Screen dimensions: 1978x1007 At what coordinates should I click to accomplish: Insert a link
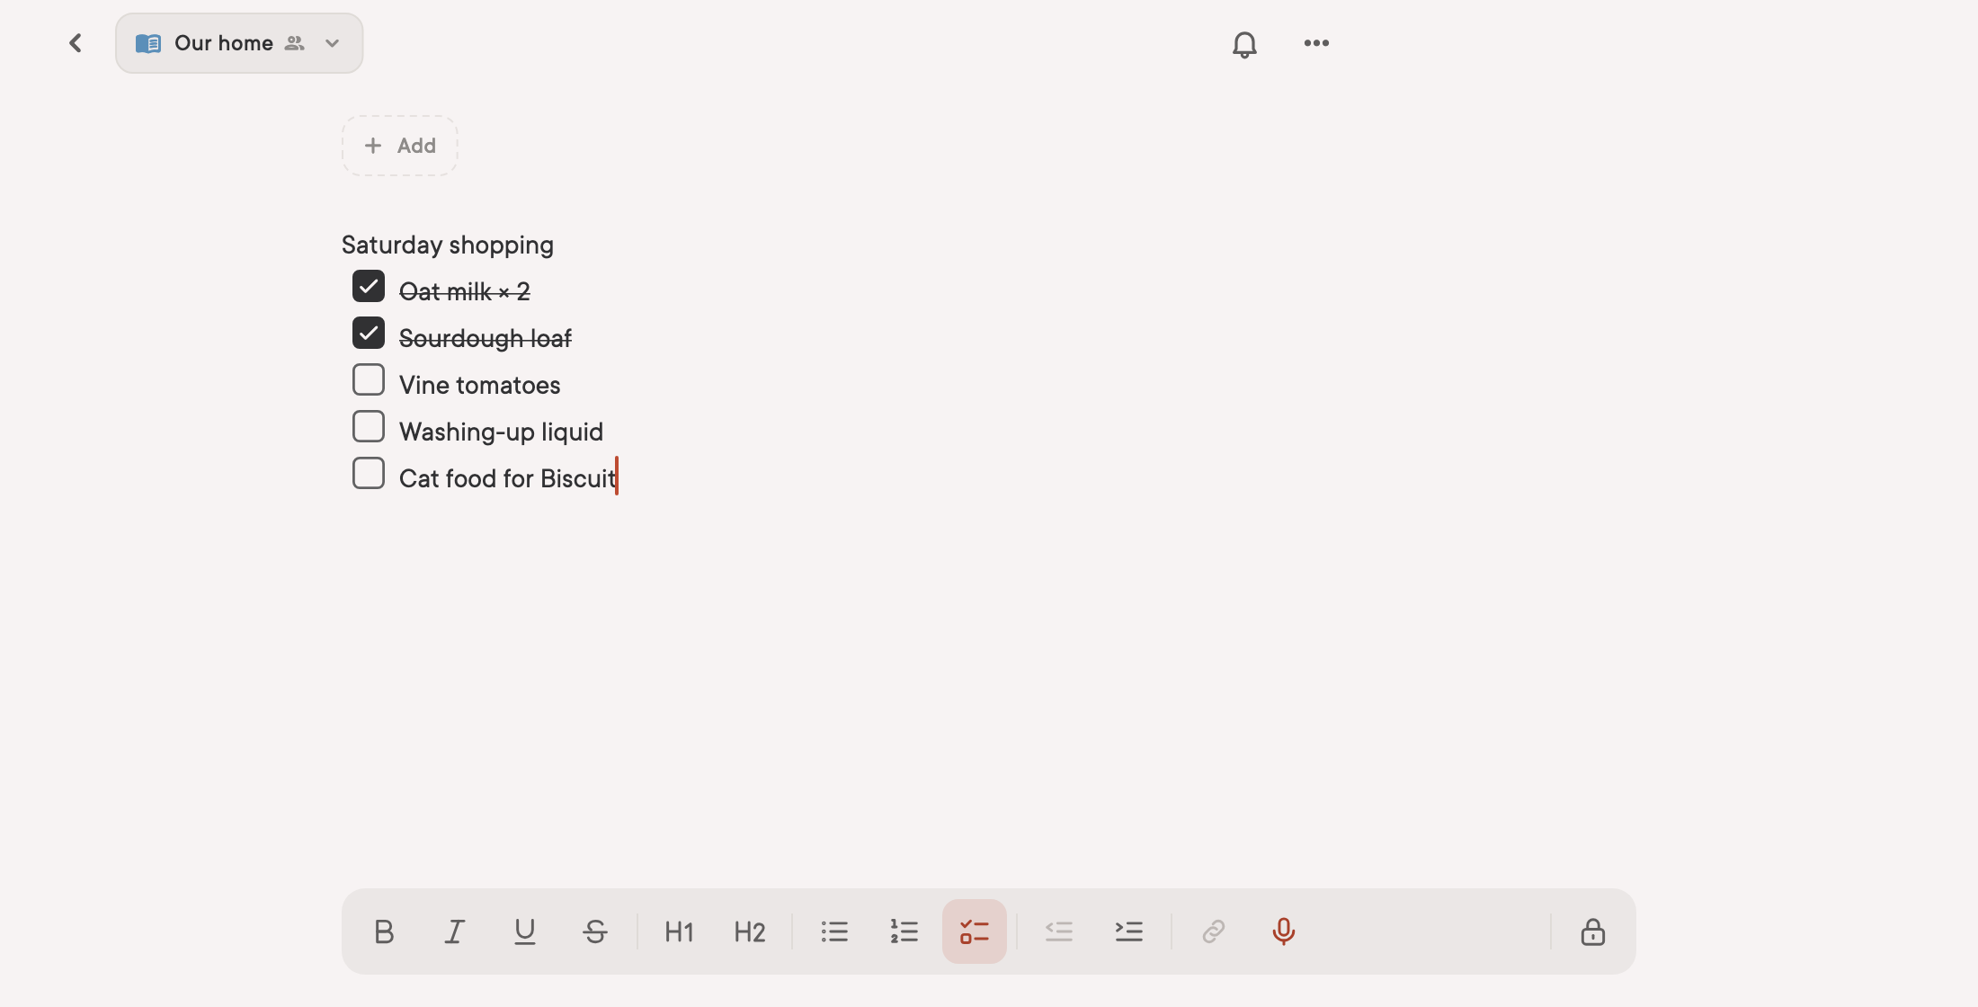1214,931
